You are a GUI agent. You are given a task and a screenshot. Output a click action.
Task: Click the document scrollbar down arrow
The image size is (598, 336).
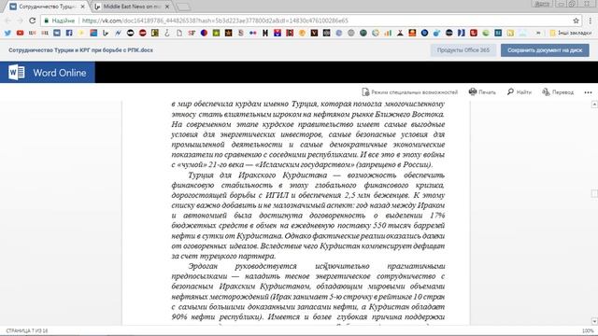point(594,321)
